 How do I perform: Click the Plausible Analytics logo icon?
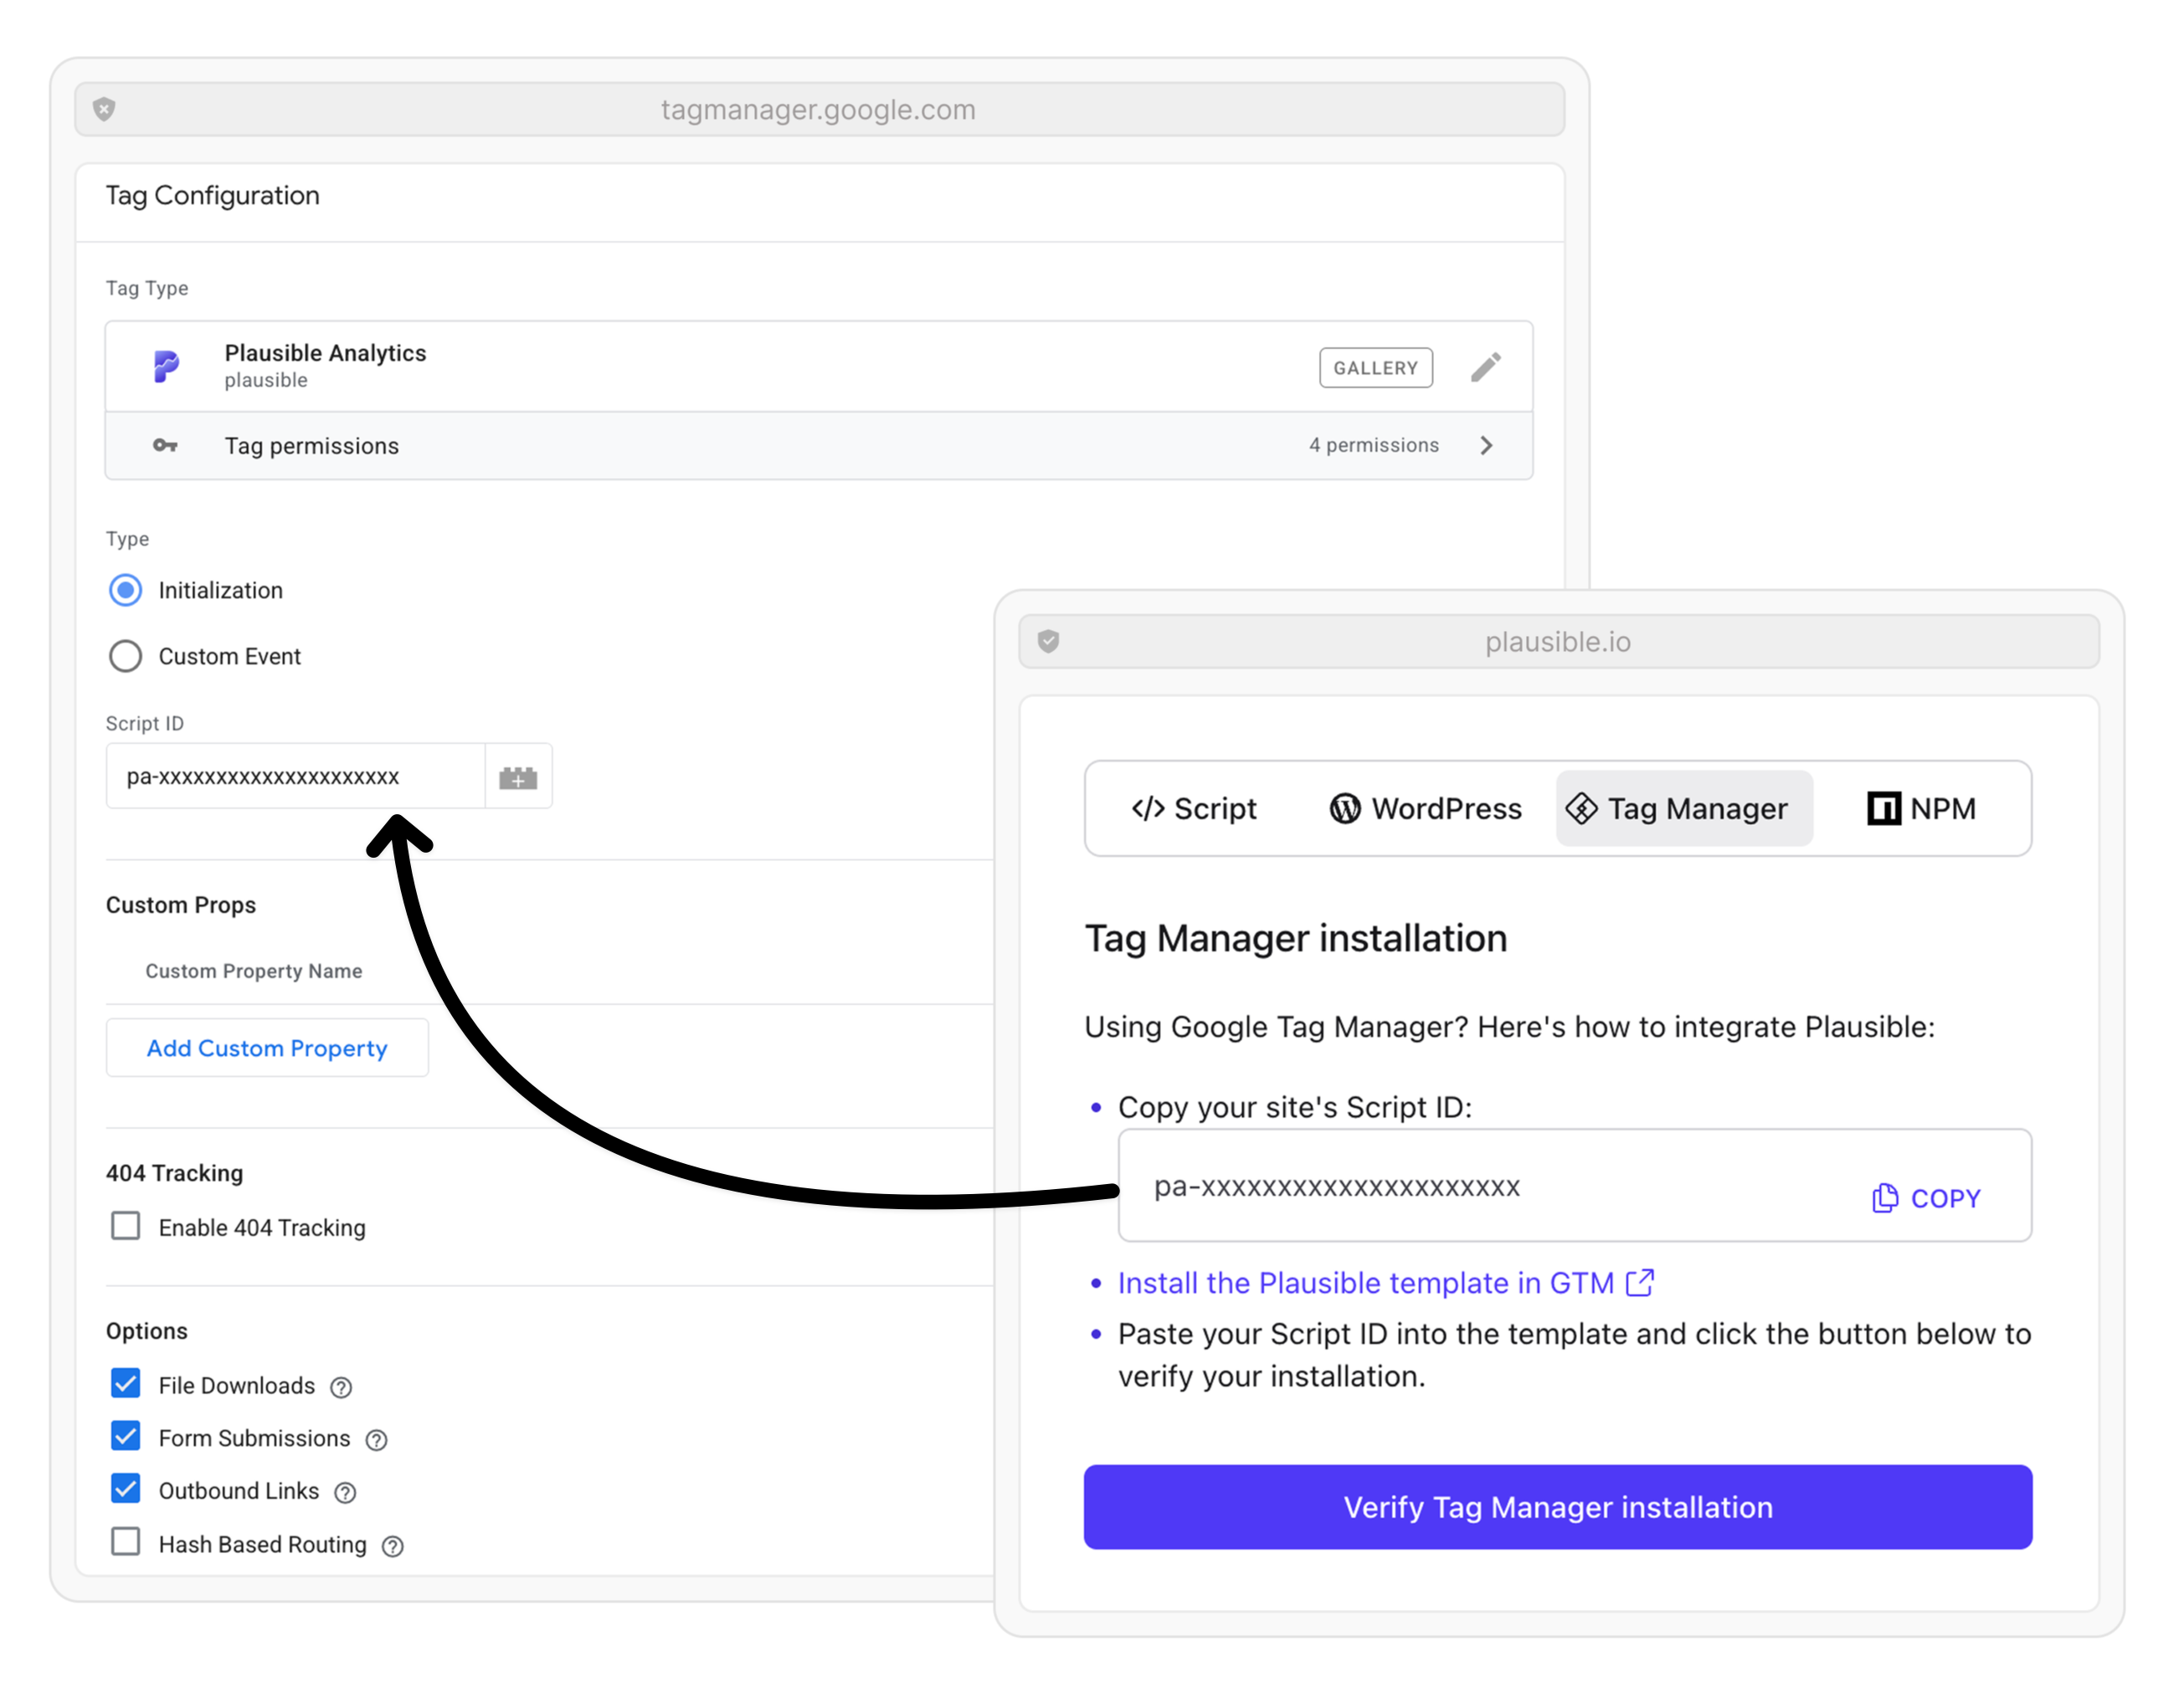click(166, 366)
